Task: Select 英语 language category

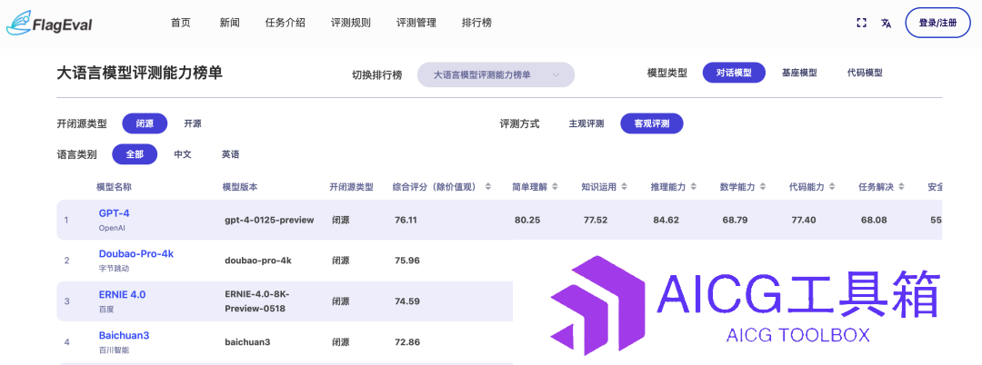Action: (230, 154)
